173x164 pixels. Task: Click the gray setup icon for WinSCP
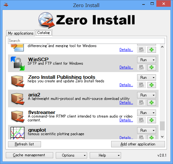141,67
